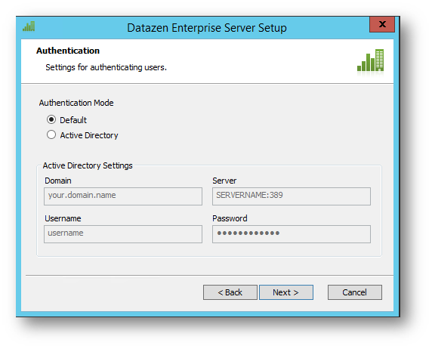The image size is (432, 349).
Task: Click the Authentication Mode label
Action: click(76, 103)
